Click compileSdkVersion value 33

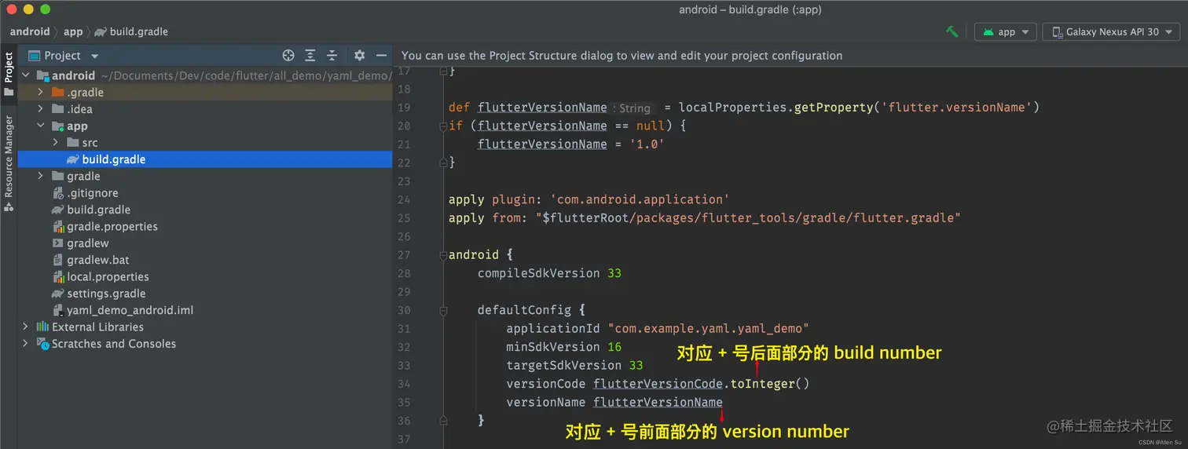pyautogui.click(x=614, y=273)
